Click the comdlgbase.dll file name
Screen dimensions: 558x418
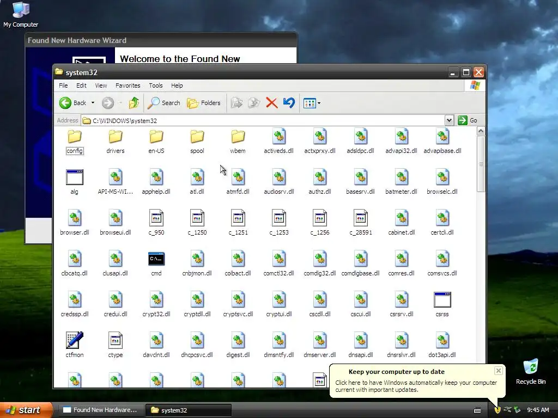[361, 273]
